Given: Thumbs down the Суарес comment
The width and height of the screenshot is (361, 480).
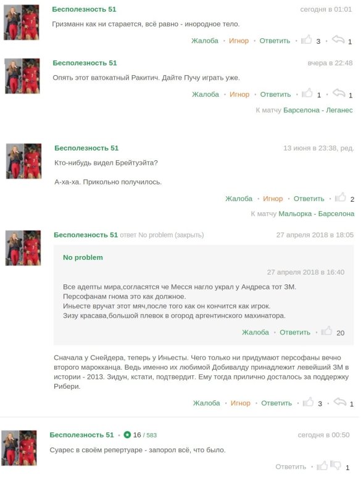Looking at the screenshot, I should [x=336, y=466].
